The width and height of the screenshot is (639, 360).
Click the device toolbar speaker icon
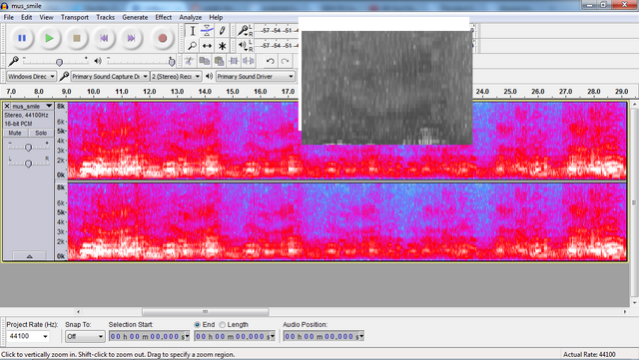[209, 76]
